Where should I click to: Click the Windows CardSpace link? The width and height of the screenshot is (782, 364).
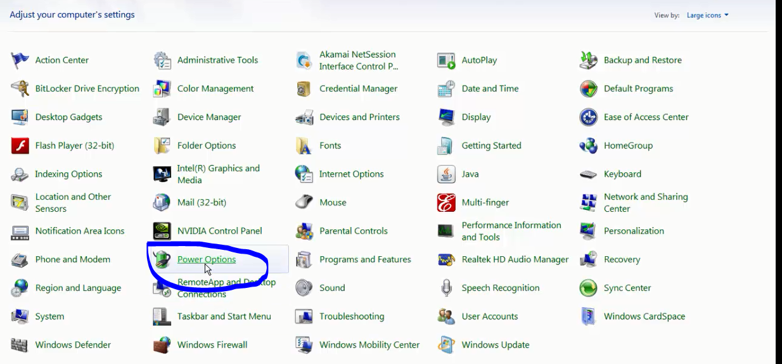[644, 316]
